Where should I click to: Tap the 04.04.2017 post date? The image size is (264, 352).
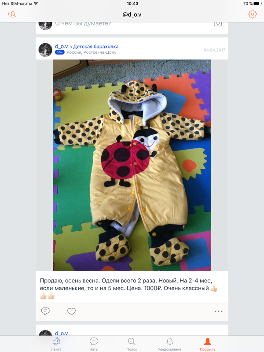click(214, 50)
